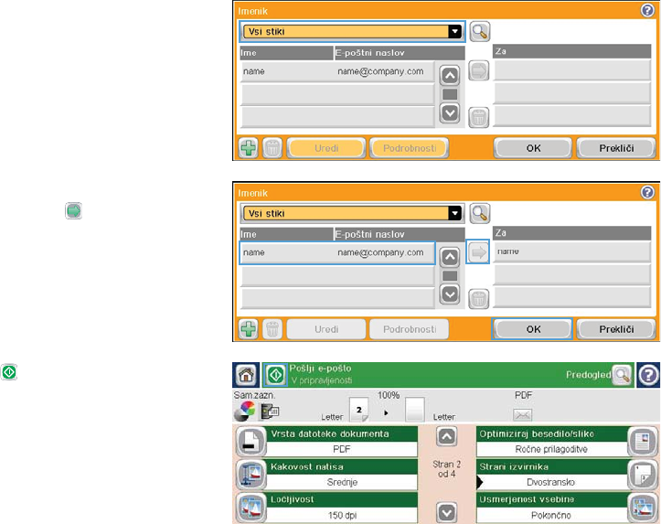This screenshot has height=524, width=661.
Task: Click scroll-down arrow in lower Imenik contact list
Action: [x=450, y=294]
